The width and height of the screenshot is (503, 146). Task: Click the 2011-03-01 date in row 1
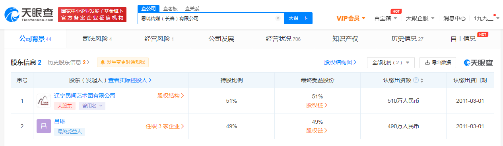(x=470, y=101)
